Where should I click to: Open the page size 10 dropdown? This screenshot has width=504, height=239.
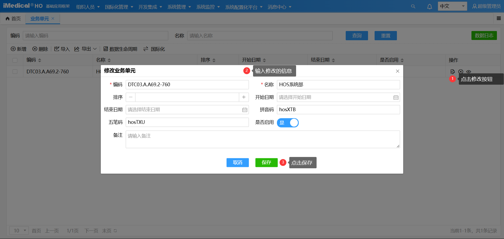[19, 231]
